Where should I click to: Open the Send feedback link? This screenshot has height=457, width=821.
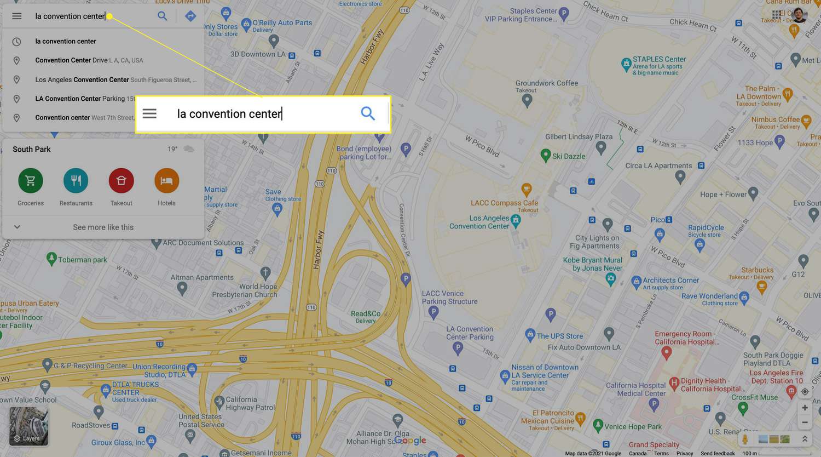(x=718, y=453)
